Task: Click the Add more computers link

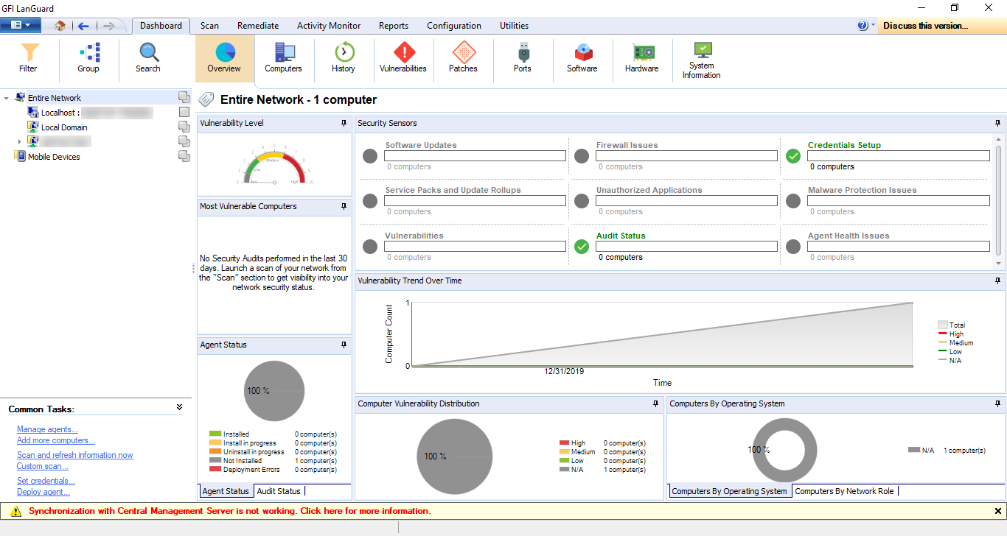Action: coord(56,440)
